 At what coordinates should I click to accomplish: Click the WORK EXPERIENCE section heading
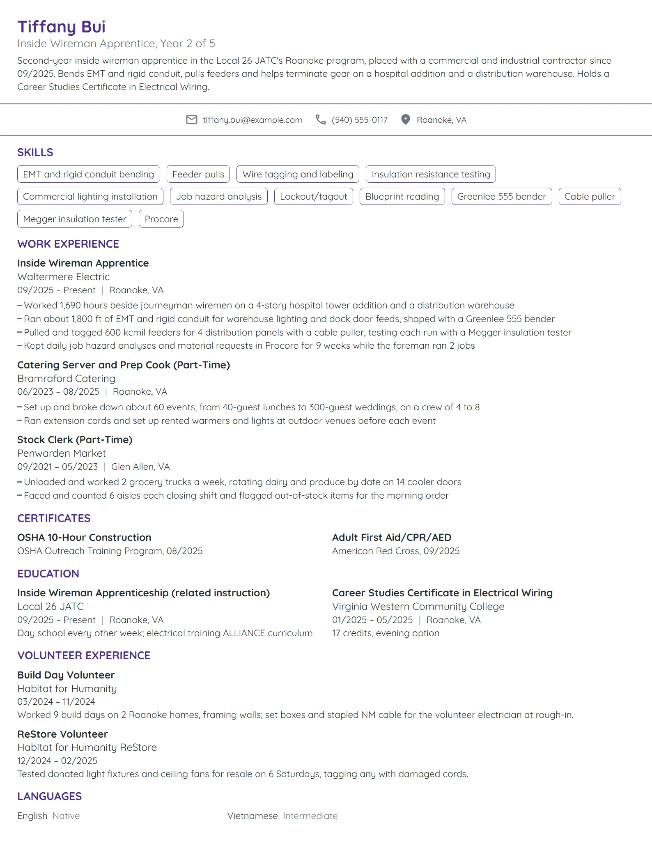point(68,244)
